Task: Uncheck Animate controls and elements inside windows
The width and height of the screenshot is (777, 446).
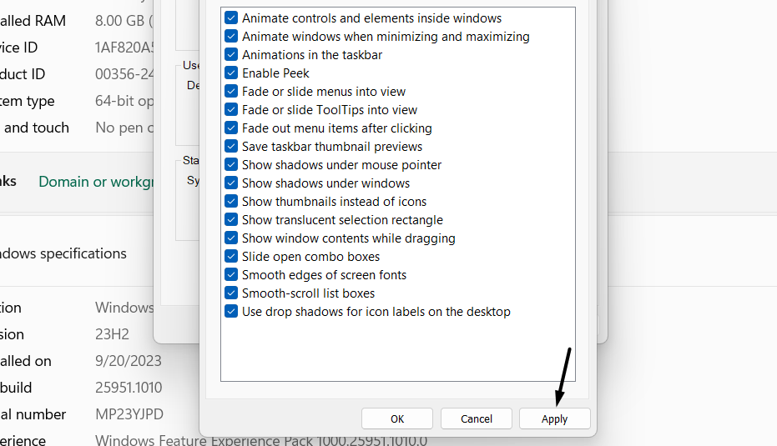Action: click(x=231, y=18)
